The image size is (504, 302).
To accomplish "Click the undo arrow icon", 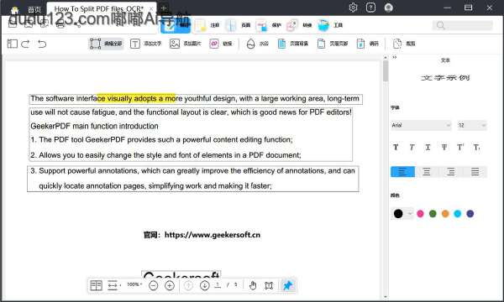I will [x=42, y=44].
